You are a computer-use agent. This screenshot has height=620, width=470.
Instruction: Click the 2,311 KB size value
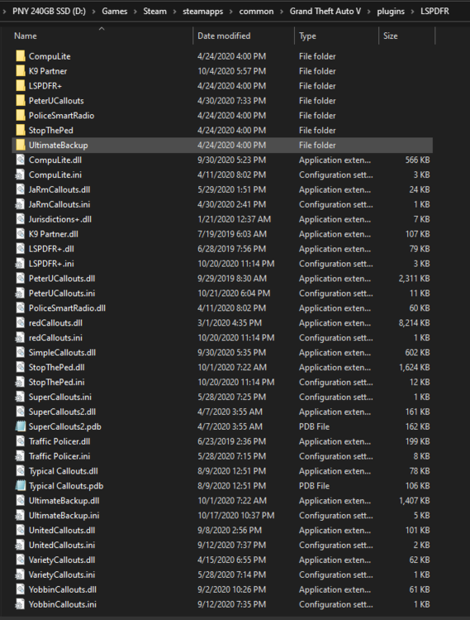point(415,279)
